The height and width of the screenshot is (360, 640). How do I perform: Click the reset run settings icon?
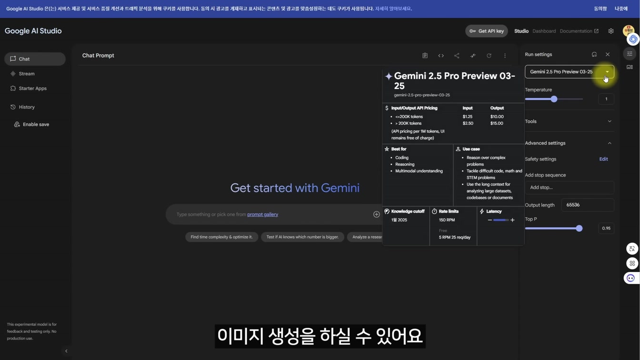tap(594, 54)
